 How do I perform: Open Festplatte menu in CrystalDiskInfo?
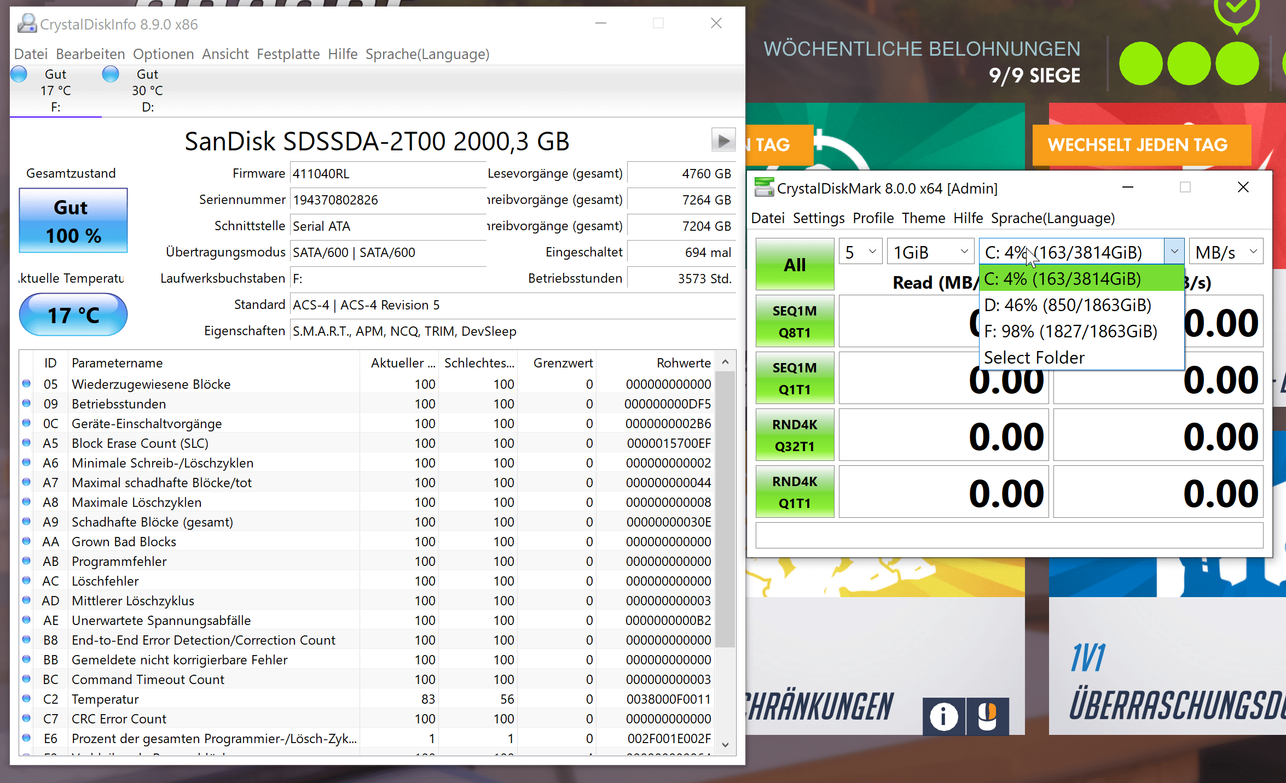[x=288, y=54]
